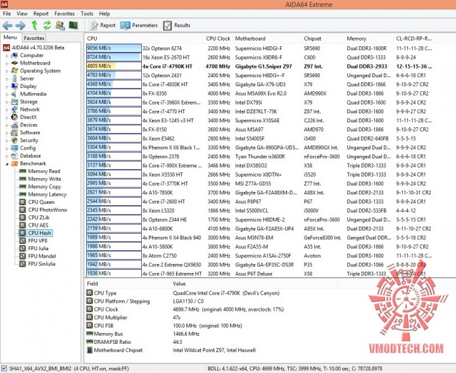Open the Favorites menu
The height and width of the screenshot is (373, 456).
click(x=65, y=14)
